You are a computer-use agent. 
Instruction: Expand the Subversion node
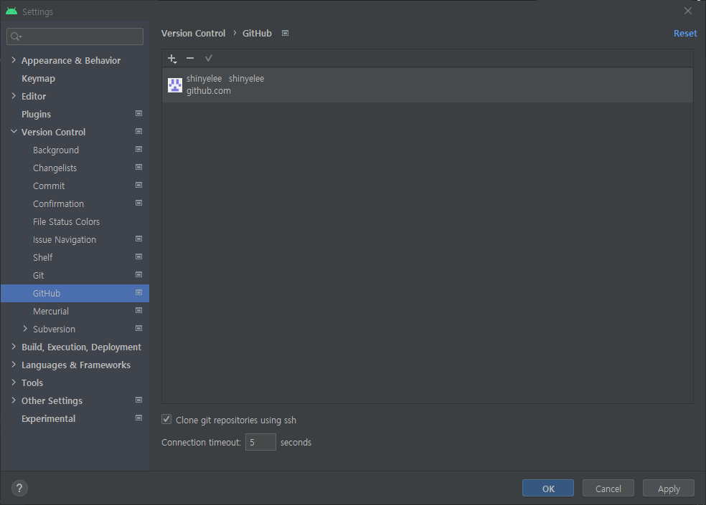click(25, 329)
